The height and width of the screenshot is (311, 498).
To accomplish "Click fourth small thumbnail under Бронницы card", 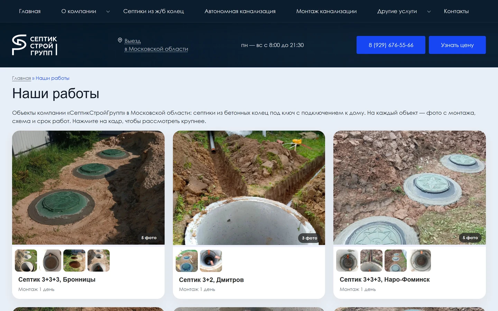I will pyautogui.click(x=99, y=261).
